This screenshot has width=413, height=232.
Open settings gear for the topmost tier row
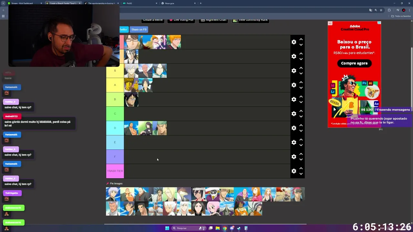294,42
